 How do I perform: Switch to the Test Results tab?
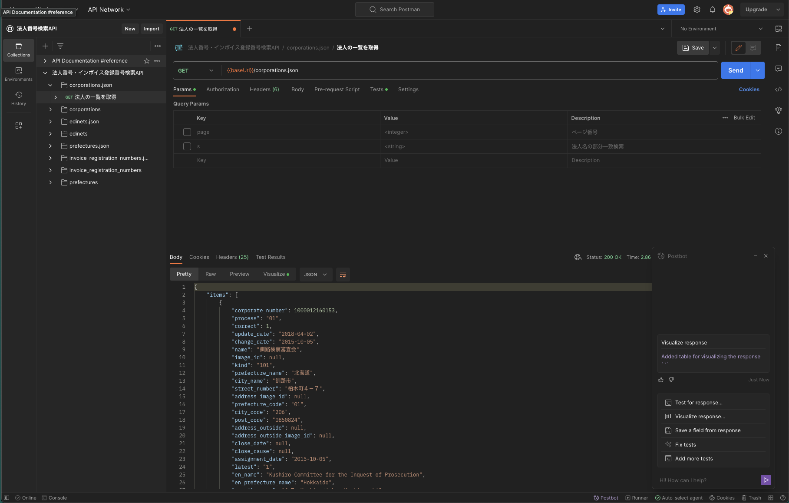[x=271, y=257]
